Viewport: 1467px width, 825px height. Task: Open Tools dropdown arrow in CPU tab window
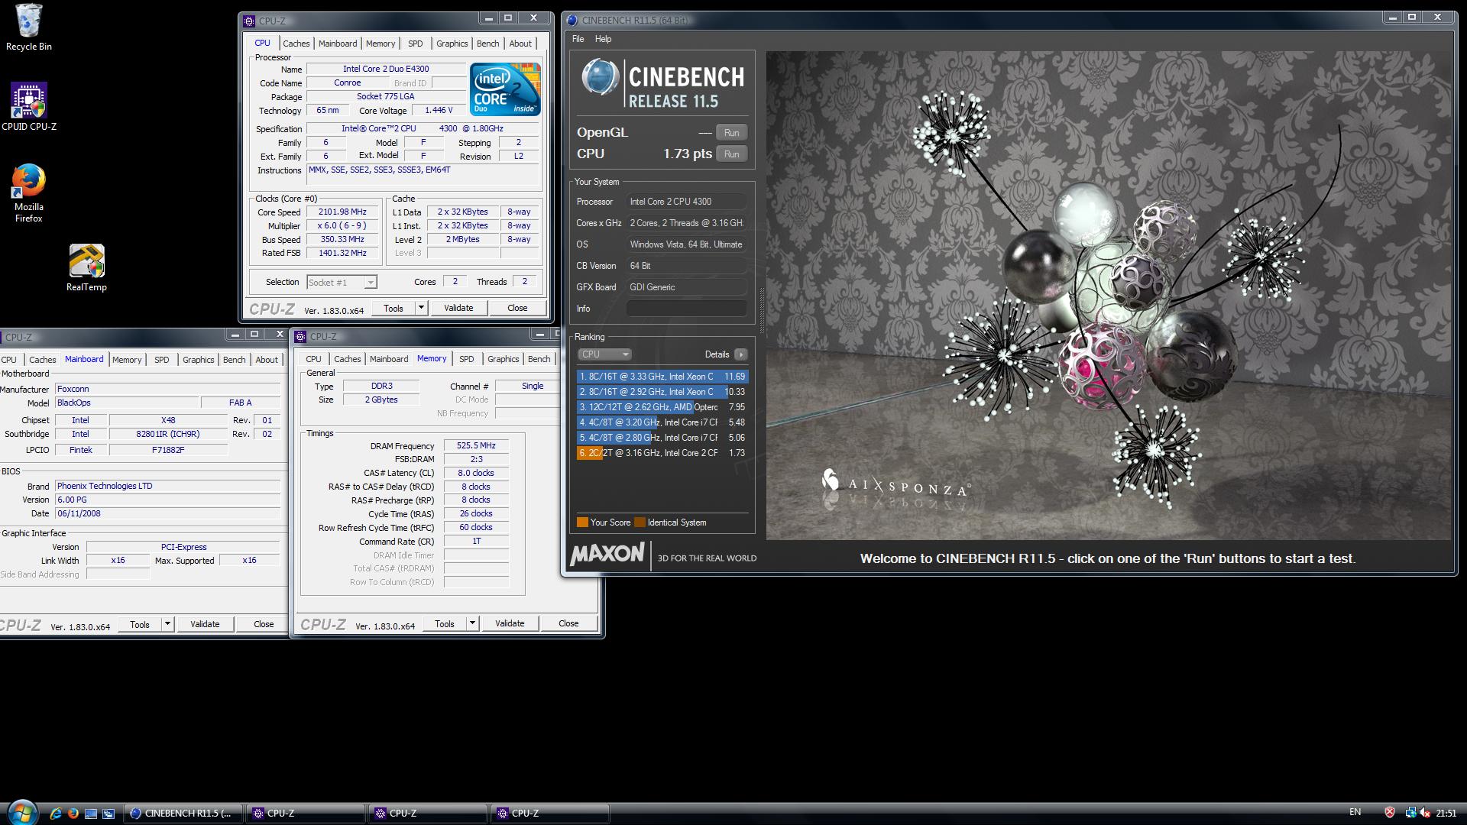[421, 308]
